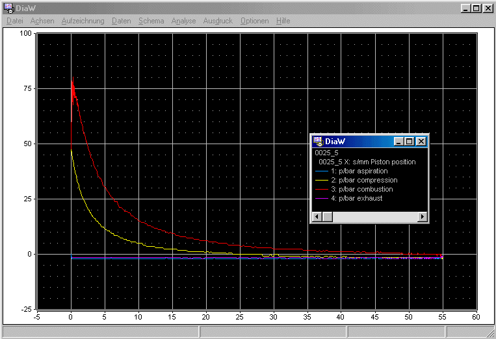Select the "2: p/bar compression" legend entry
Screen dimensions: 496x339
pyautogui.click(x=363, y=180)
